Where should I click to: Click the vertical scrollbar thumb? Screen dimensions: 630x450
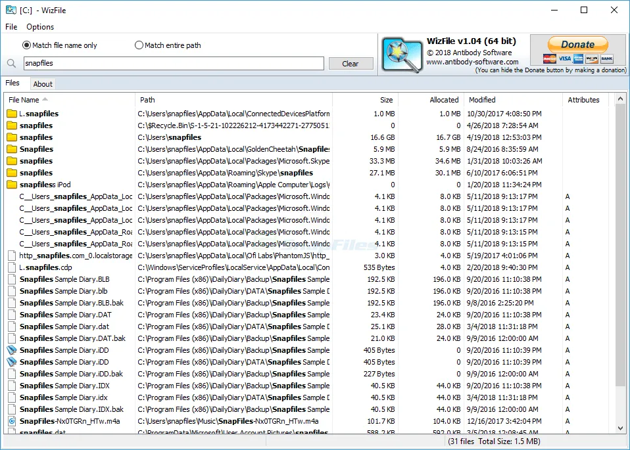(x=620, y=245)
